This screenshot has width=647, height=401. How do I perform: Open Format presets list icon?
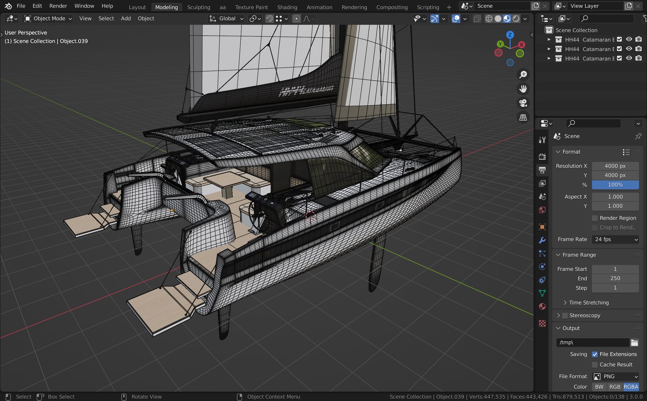click(x=626, y=152)
